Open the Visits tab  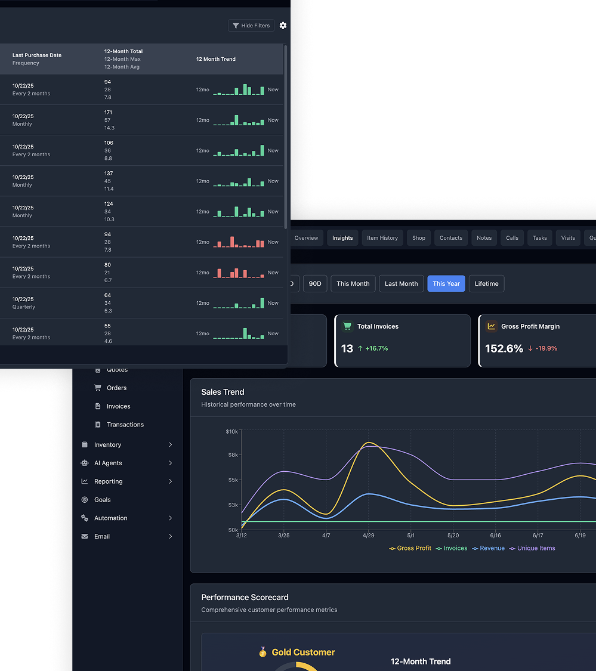(568, 238)
